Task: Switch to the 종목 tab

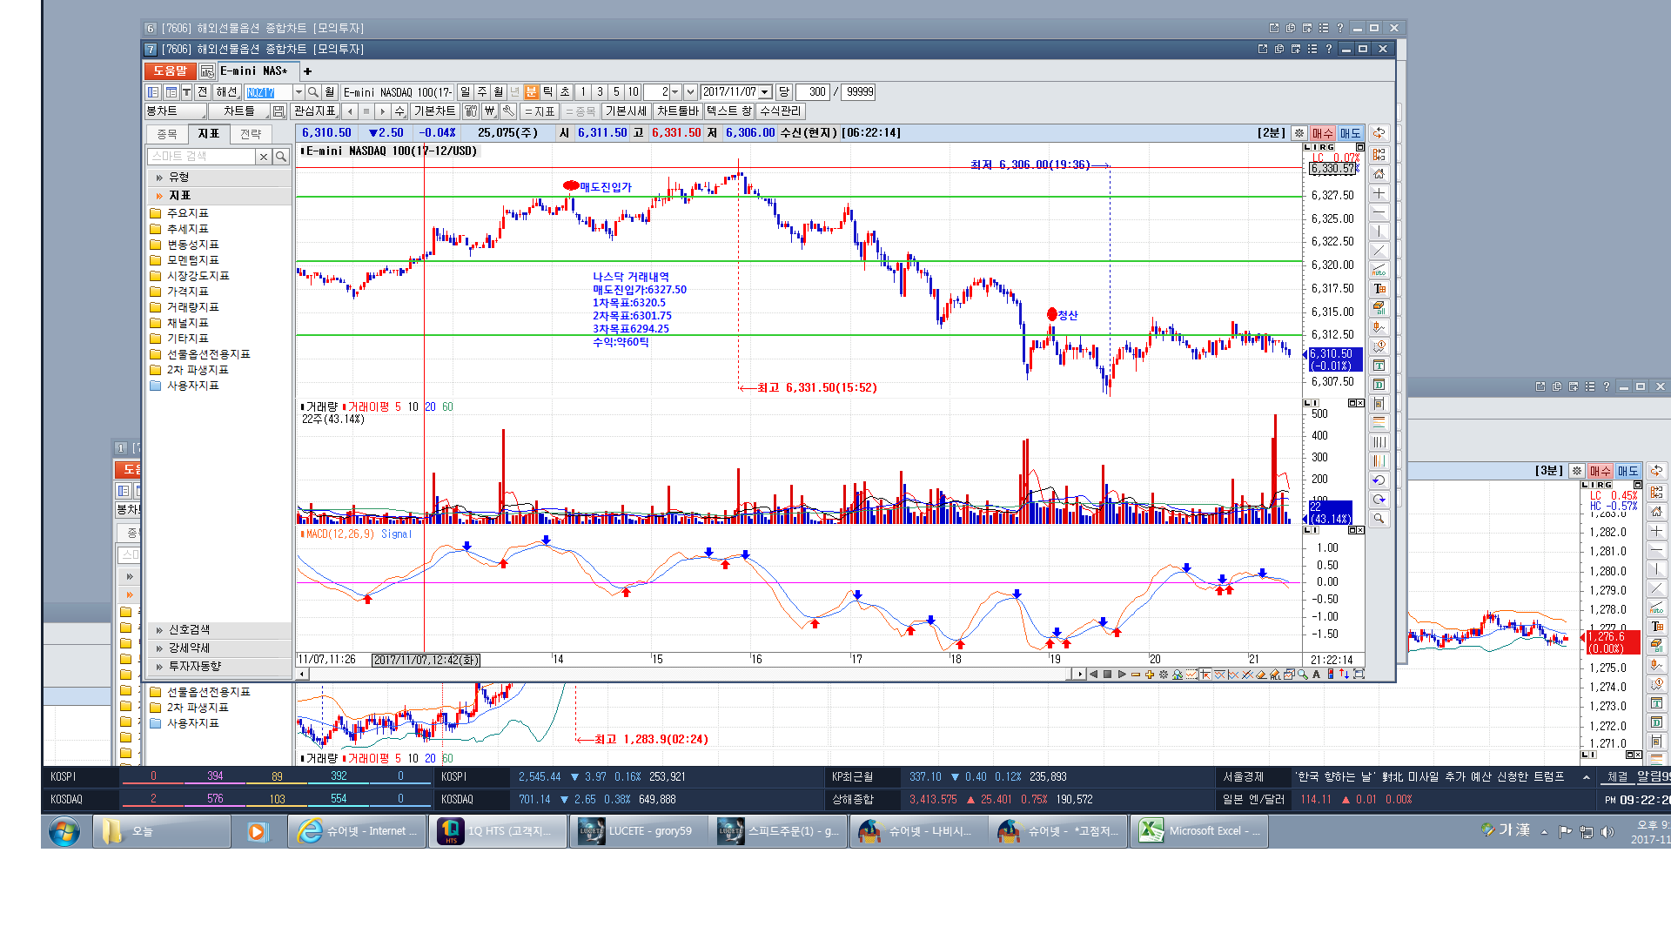Action: (167, 134)
